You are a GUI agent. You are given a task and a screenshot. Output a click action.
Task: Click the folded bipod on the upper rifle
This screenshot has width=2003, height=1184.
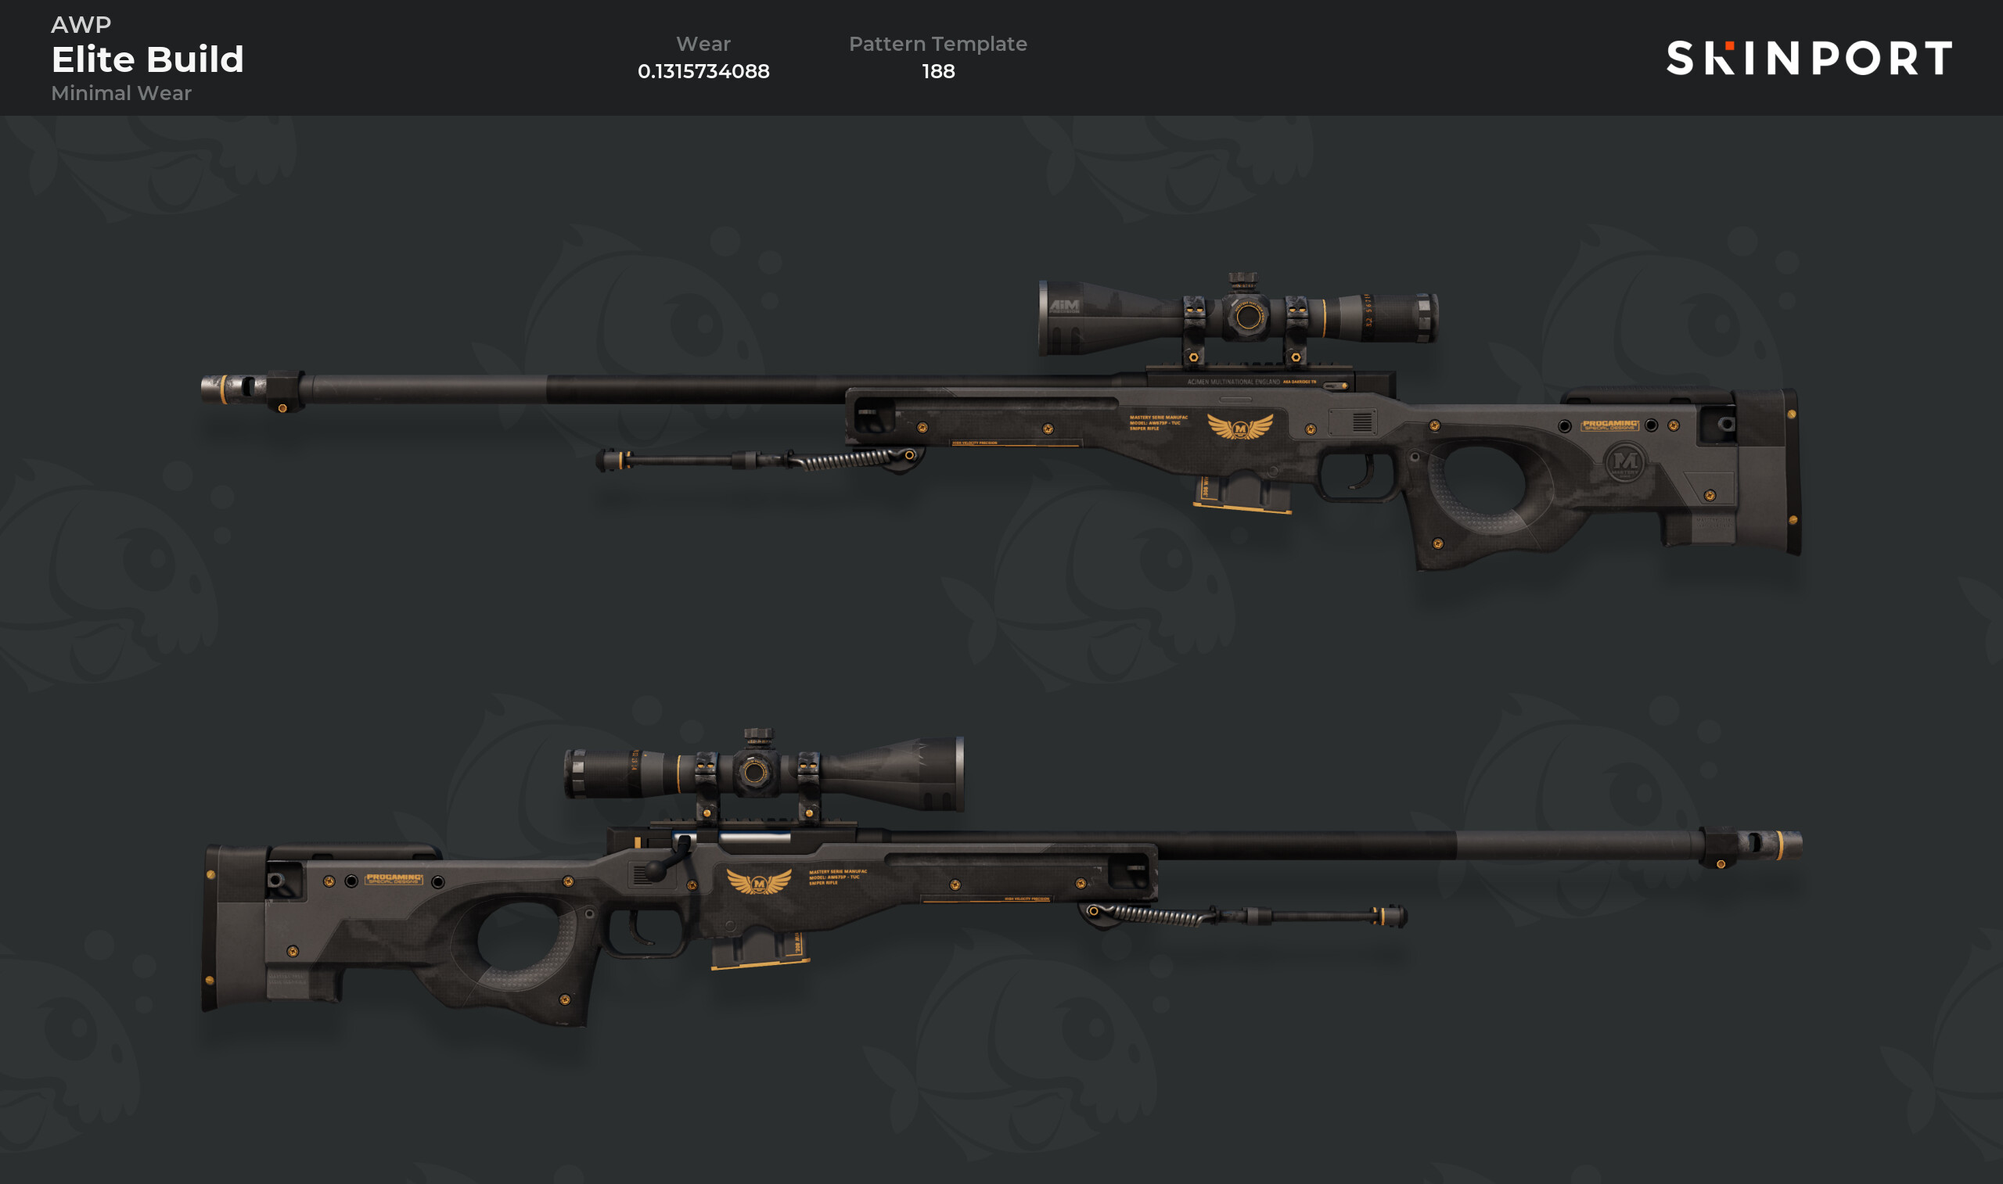point(761,459)
